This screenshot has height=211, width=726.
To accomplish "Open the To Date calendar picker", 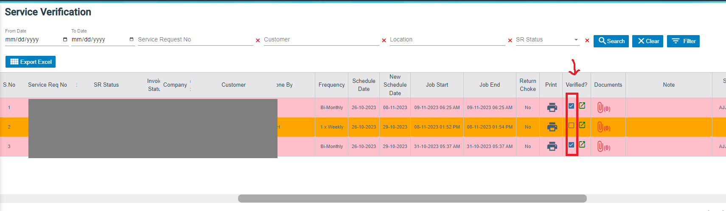I will tap(131, 40).
